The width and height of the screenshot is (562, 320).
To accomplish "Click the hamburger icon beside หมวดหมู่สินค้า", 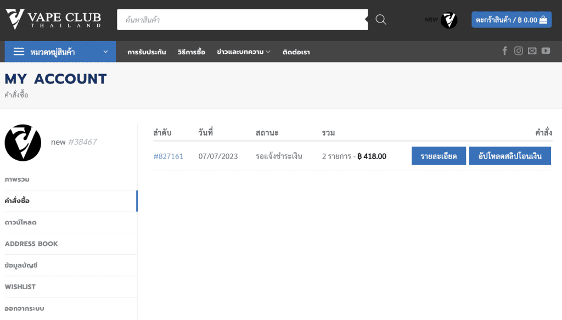I will (18, 51).
